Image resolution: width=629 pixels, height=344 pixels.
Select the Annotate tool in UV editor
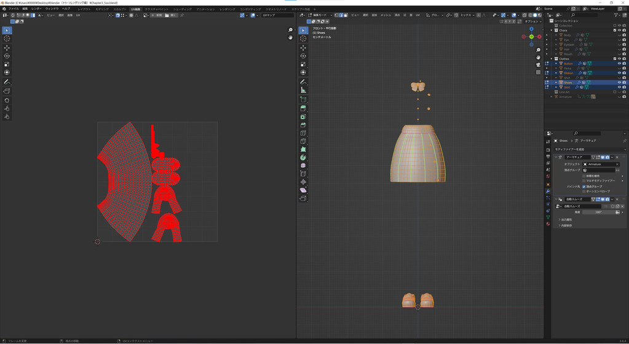pyautogui.click(x=7, y=82)
